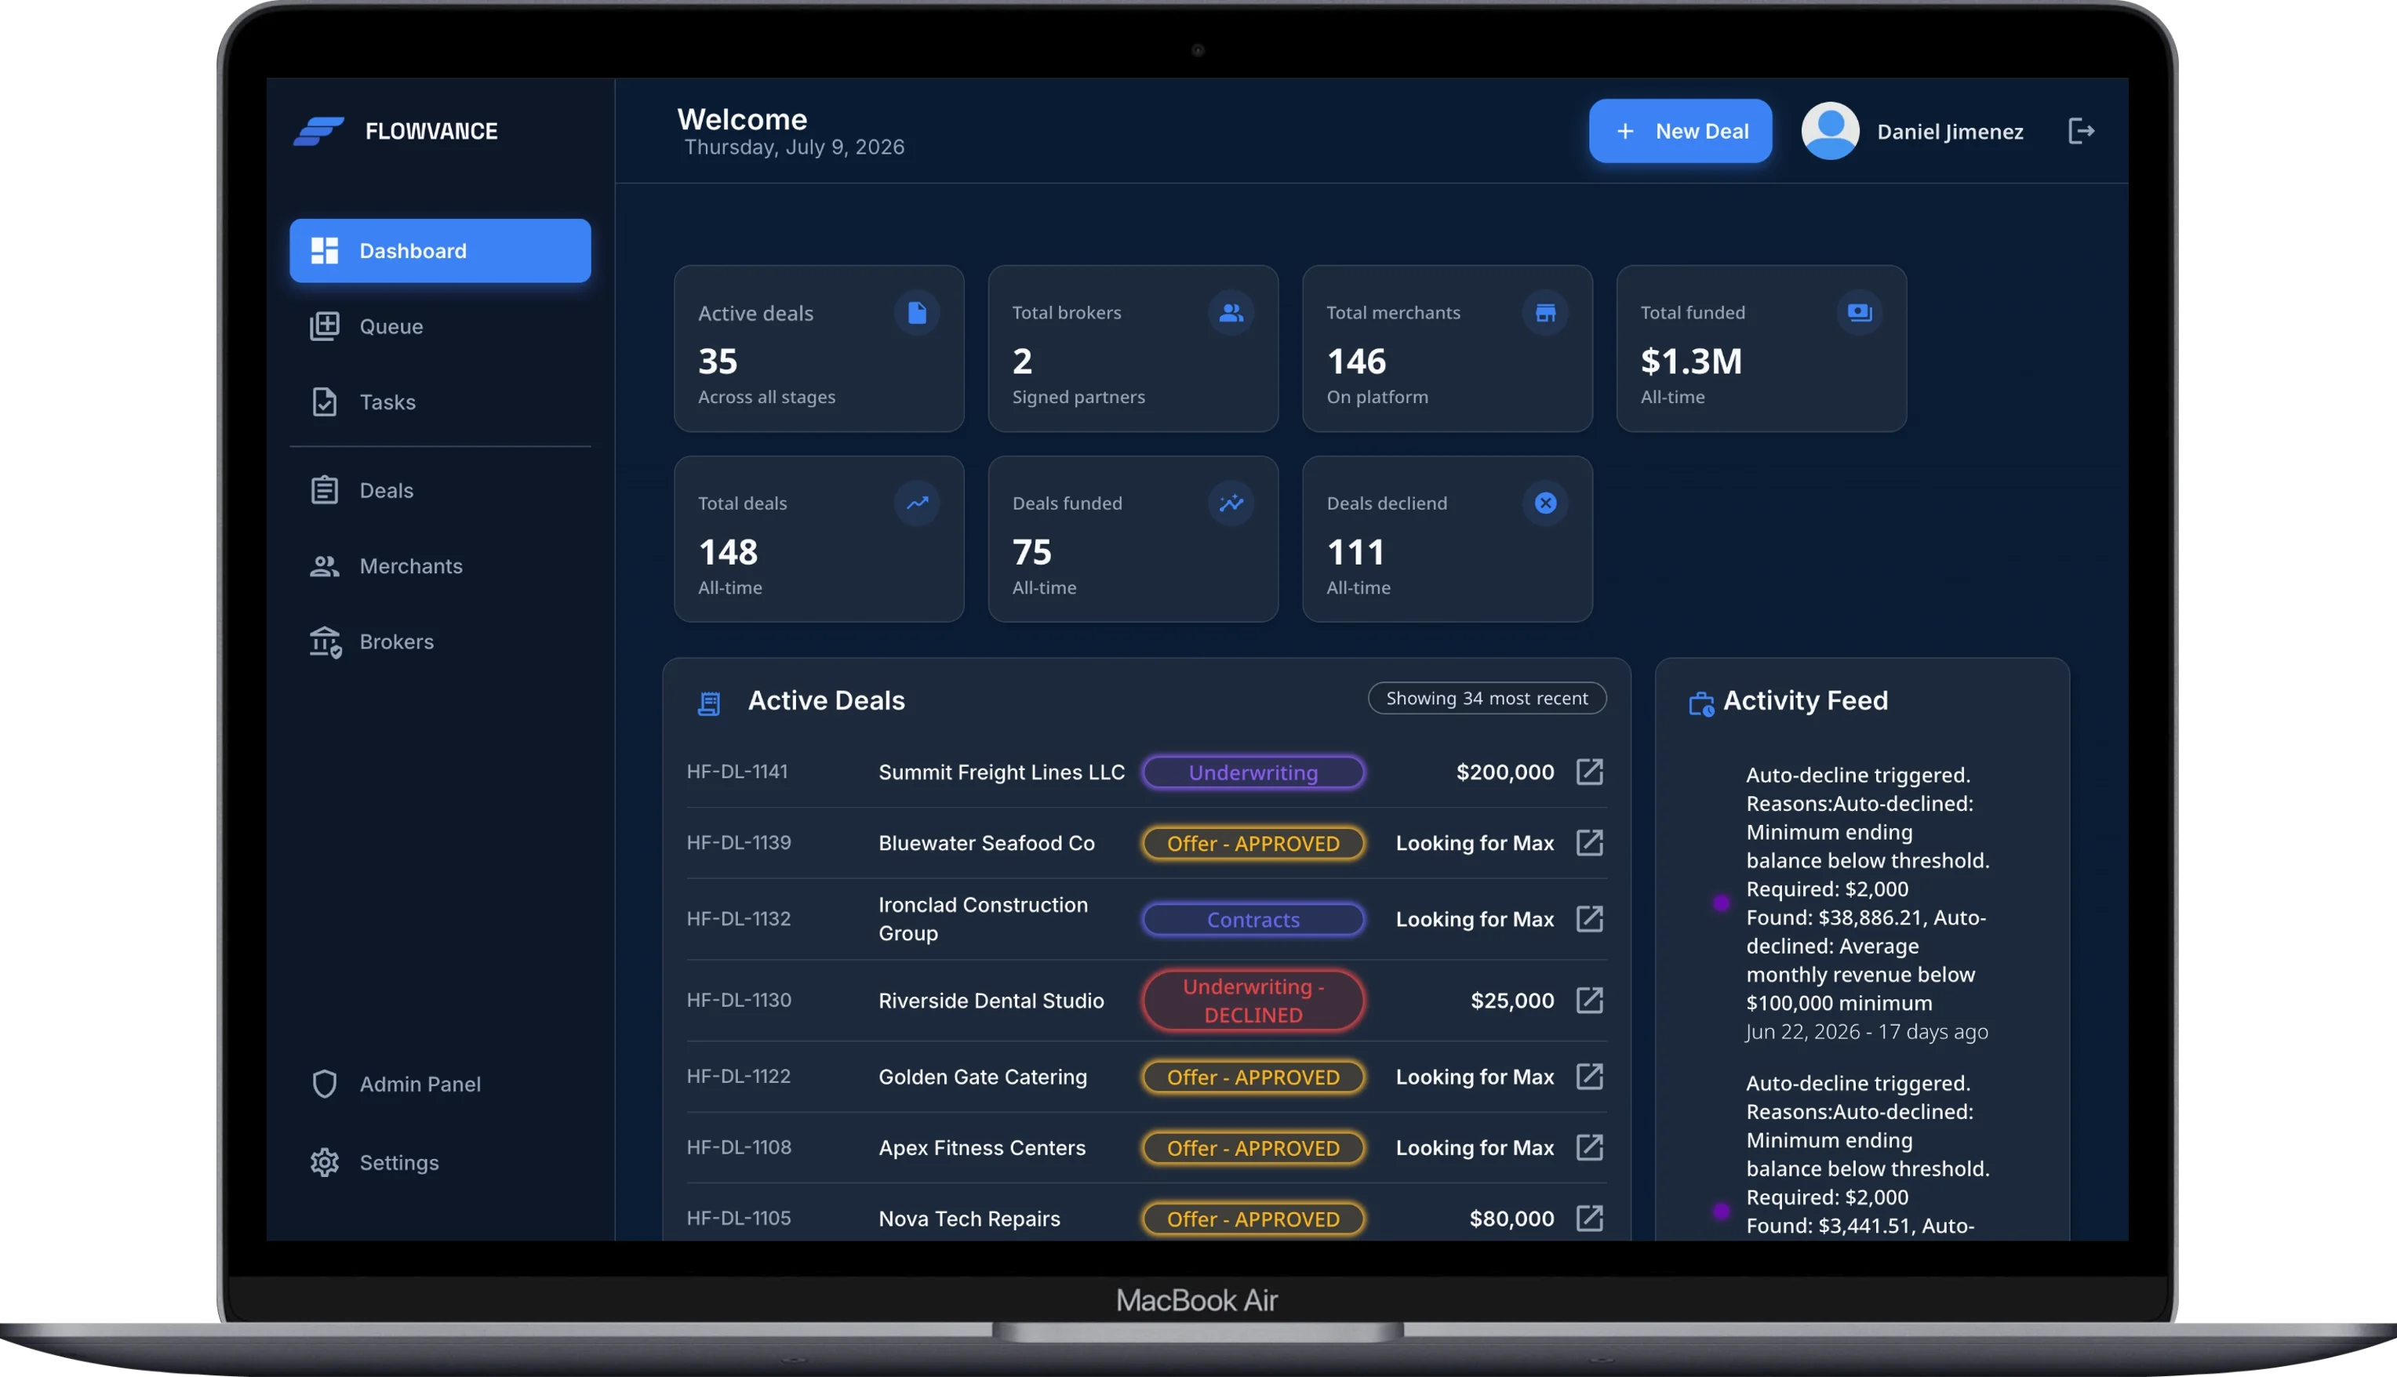Open Bluewater Seafood Co deal link icon
The image size is (2397, 1377).
pos(1589,843)
